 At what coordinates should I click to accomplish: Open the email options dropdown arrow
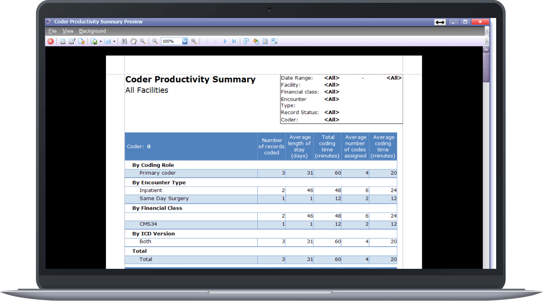coord(115,41)
